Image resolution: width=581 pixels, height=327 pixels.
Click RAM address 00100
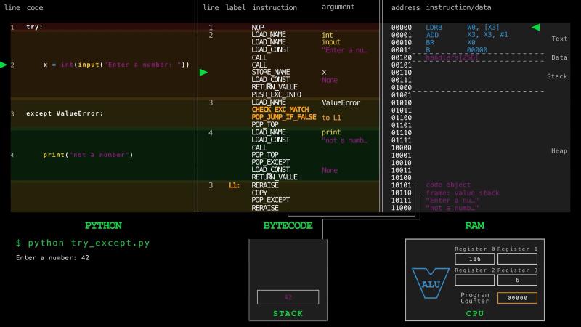[x=402, y=57]
